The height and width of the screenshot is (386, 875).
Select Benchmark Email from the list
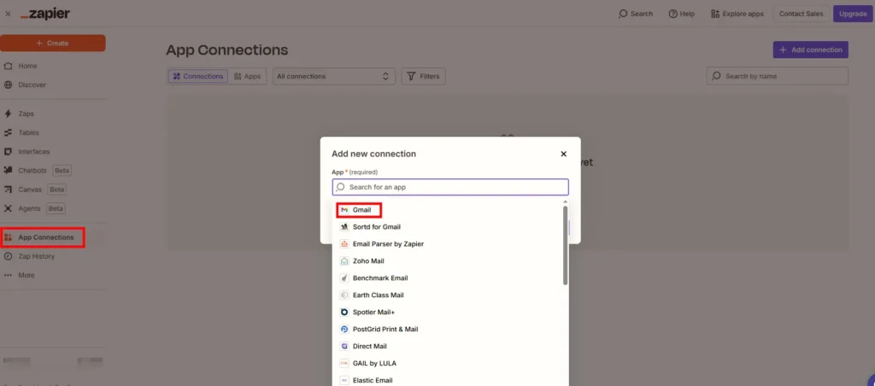coord(446,278)
